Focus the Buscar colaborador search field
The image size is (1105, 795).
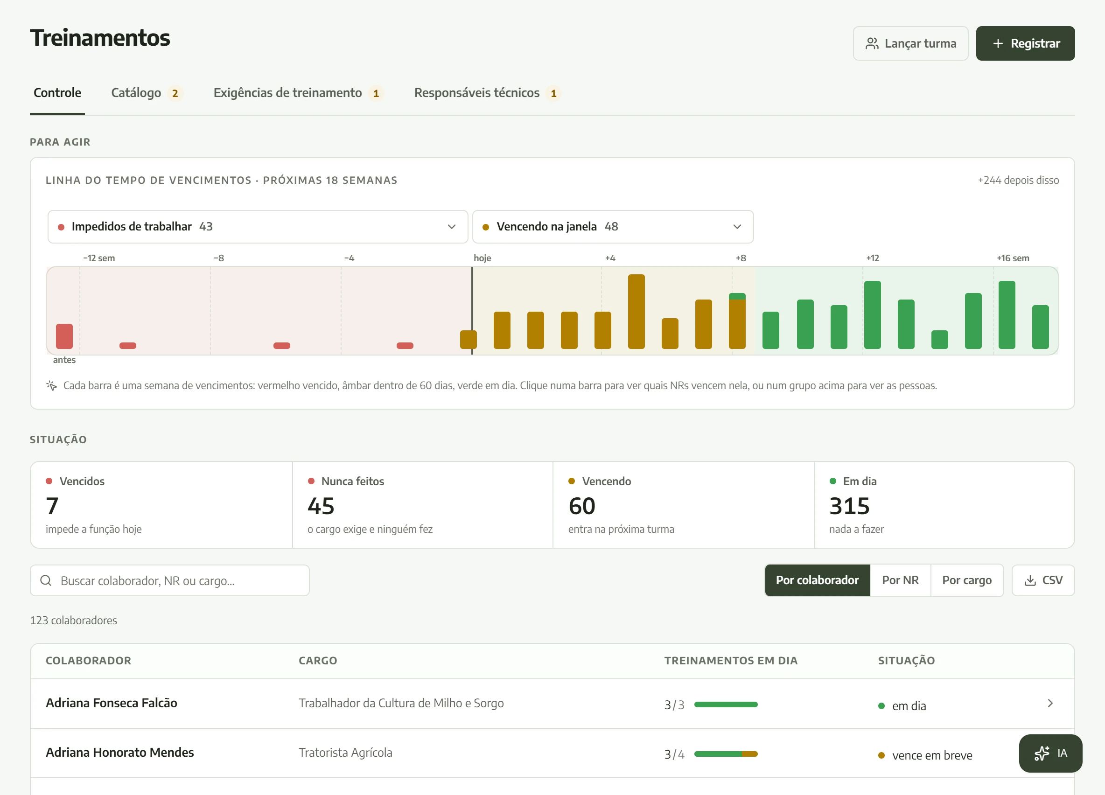(x=169, y=580)
